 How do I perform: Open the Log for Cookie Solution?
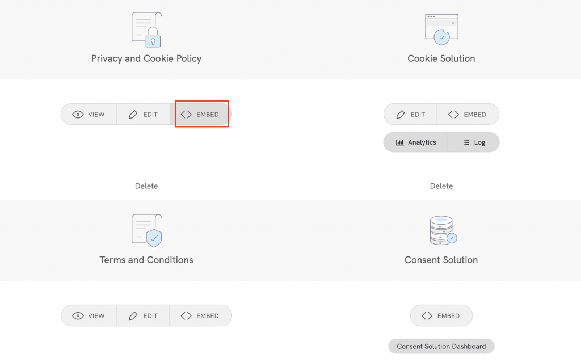click(474, 142)
